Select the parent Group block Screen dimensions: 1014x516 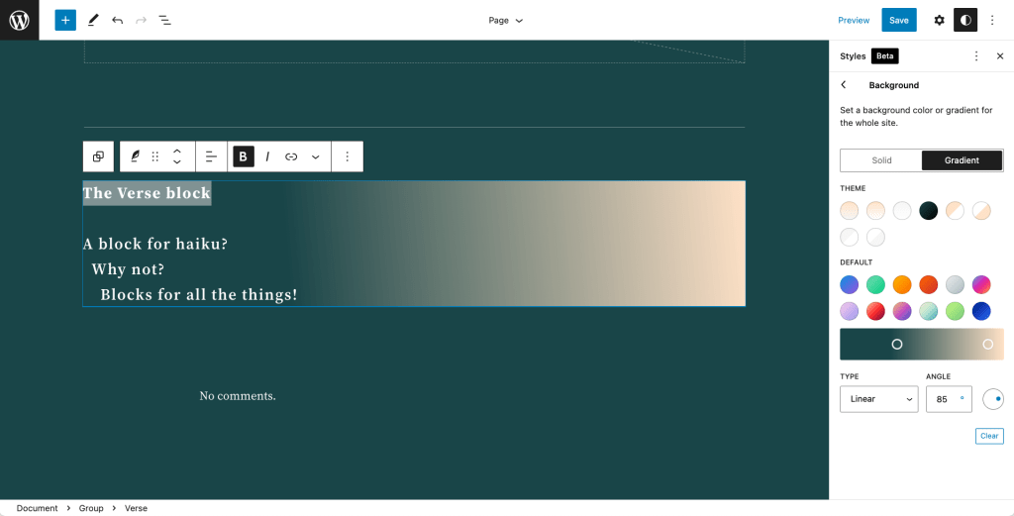click(x=98, y=156)
